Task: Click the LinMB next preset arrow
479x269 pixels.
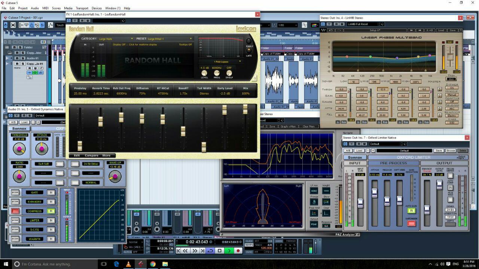Action: click(x=420, y=30)
